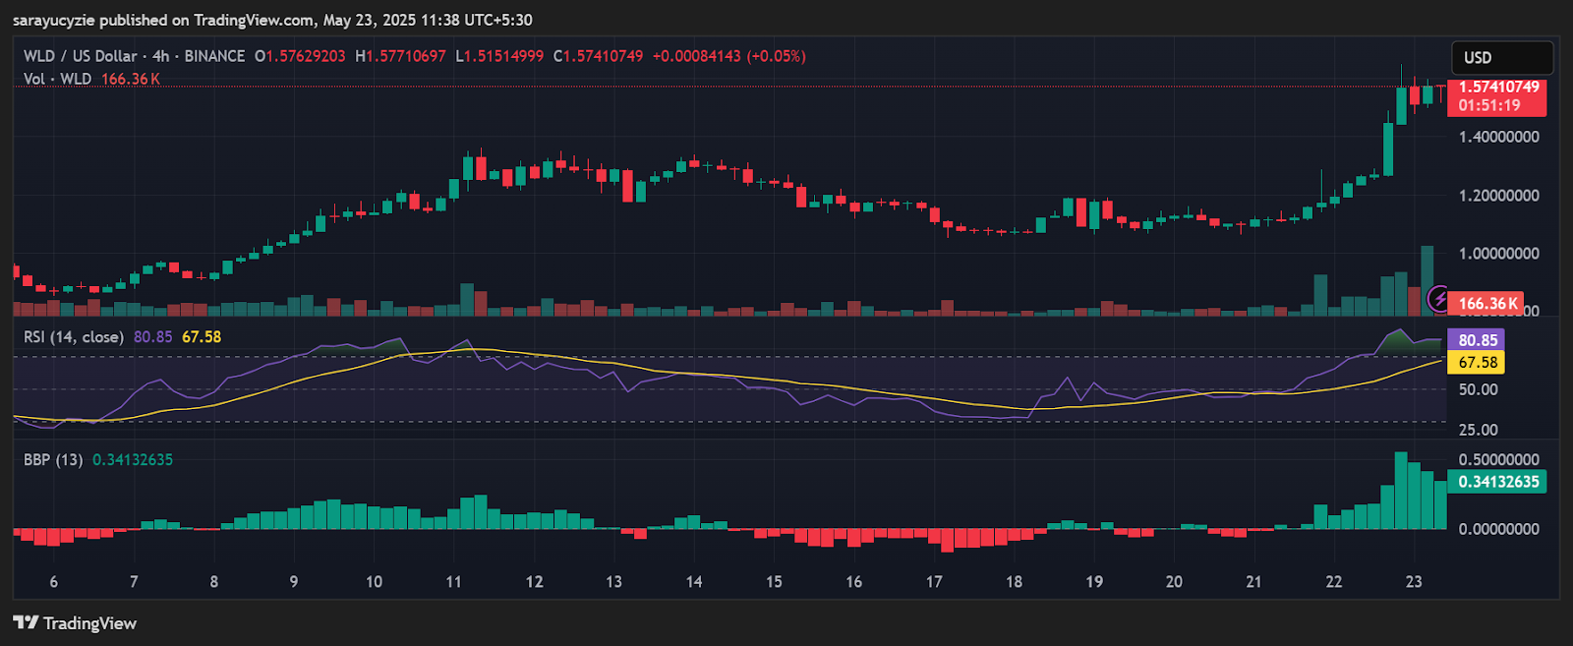Select the RSI (14, close) indicator legend
The width and height of the screenshot is (1573, 646).
[x=74, y=337]
